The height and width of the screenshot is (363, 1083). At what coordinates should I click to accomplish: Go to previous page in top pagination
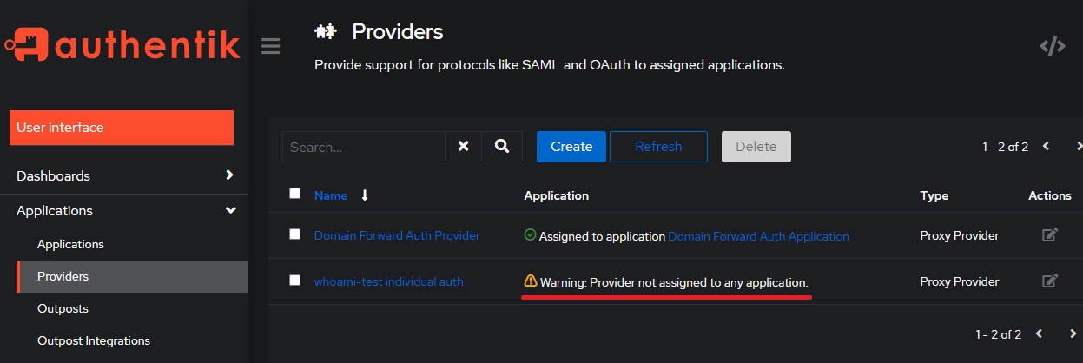[x=1047, y=146]
